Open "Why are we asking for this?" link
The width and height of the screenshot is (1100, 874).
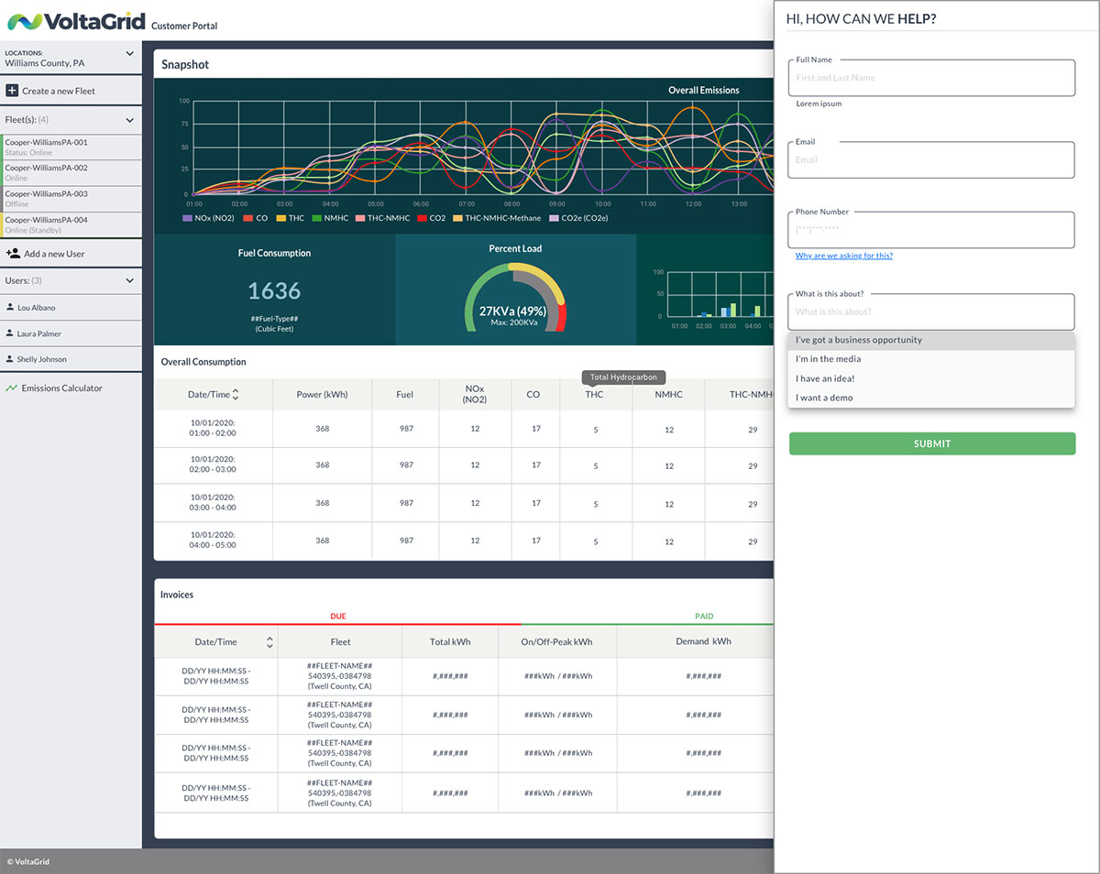[843, 256]
